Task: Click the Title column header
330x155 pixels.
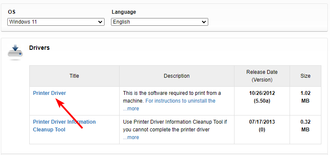Action: point(74,76)
